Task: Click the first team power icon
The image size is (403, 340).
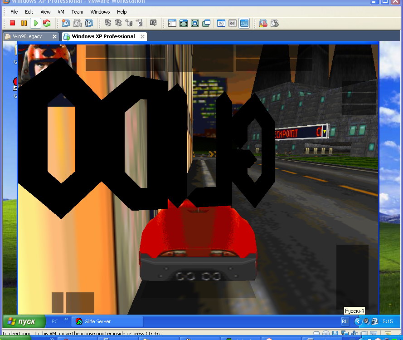Action: click(108, 23)
